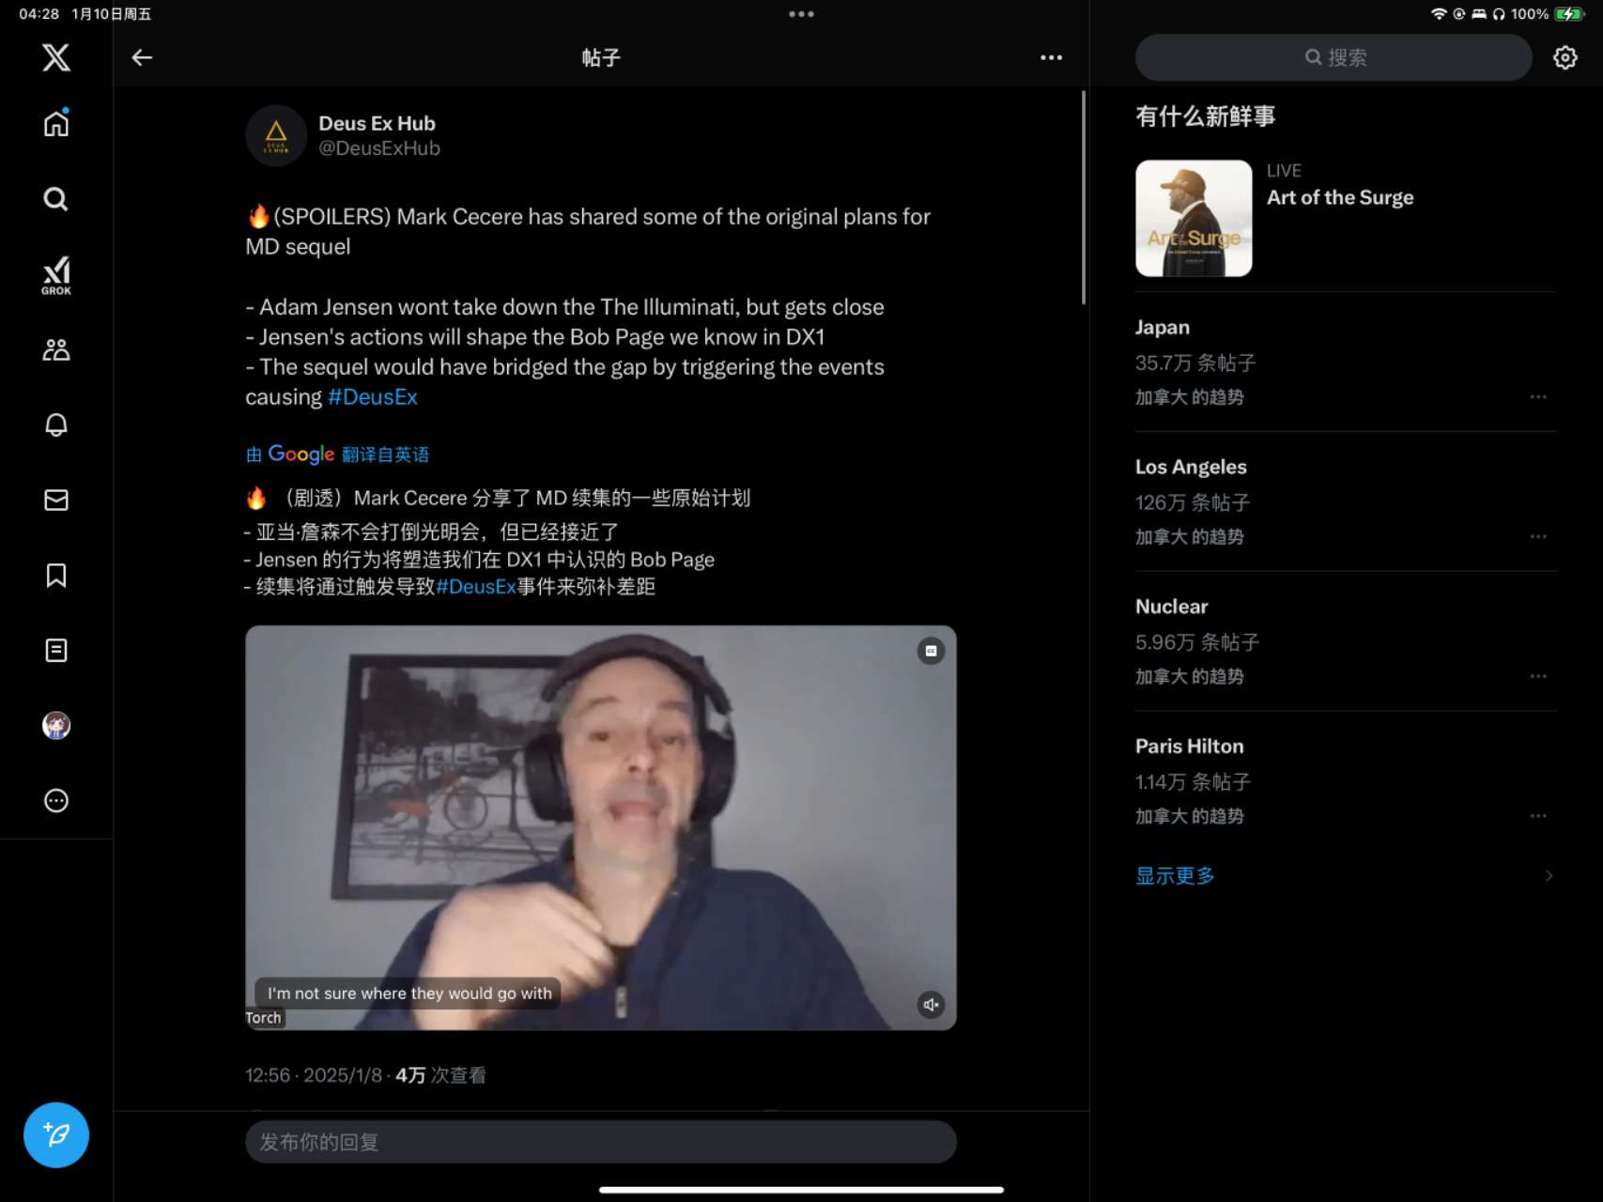The width and height of the screenshot is (1603, 1202).
Task: Open the Los Angeles trend
Action: (x=1346, y=501)
